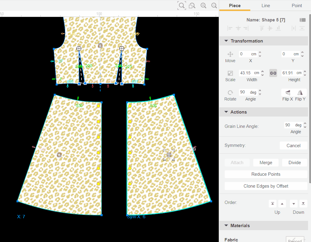Click the Reduce Points button
Screen dimensions: 311x242
[266, 174]
